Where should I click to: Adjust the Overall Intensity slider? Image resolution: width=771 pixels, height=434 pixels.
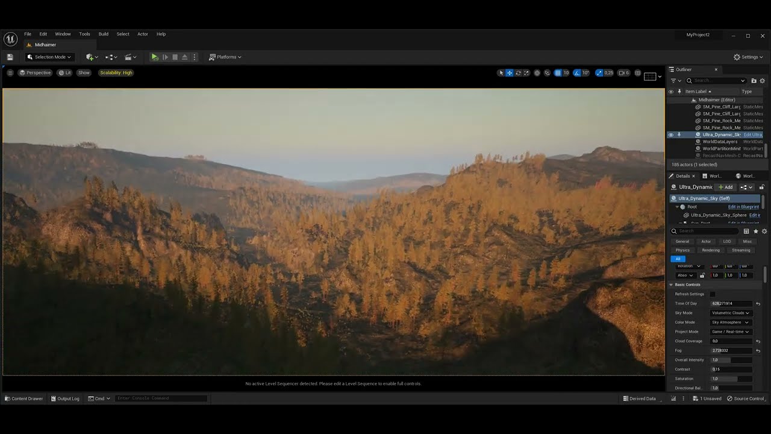(x=731, y=360)
